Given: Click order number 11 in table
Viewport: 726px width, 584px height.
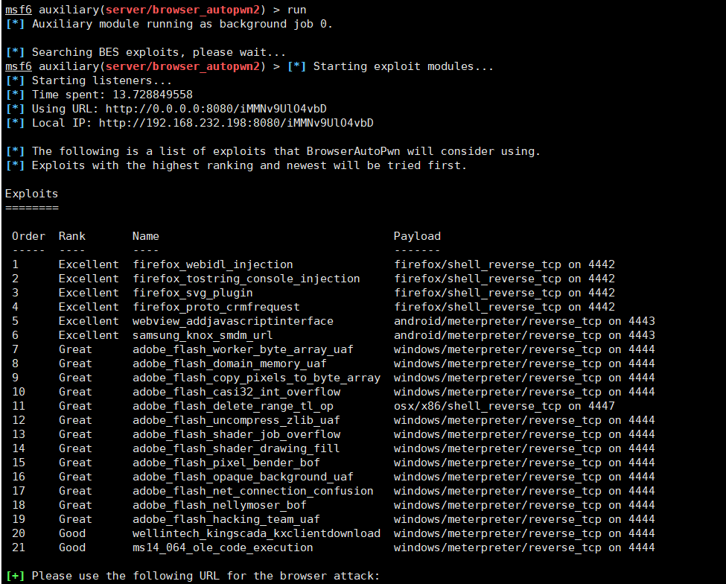Looking at the screenshot, I should 19,406.
